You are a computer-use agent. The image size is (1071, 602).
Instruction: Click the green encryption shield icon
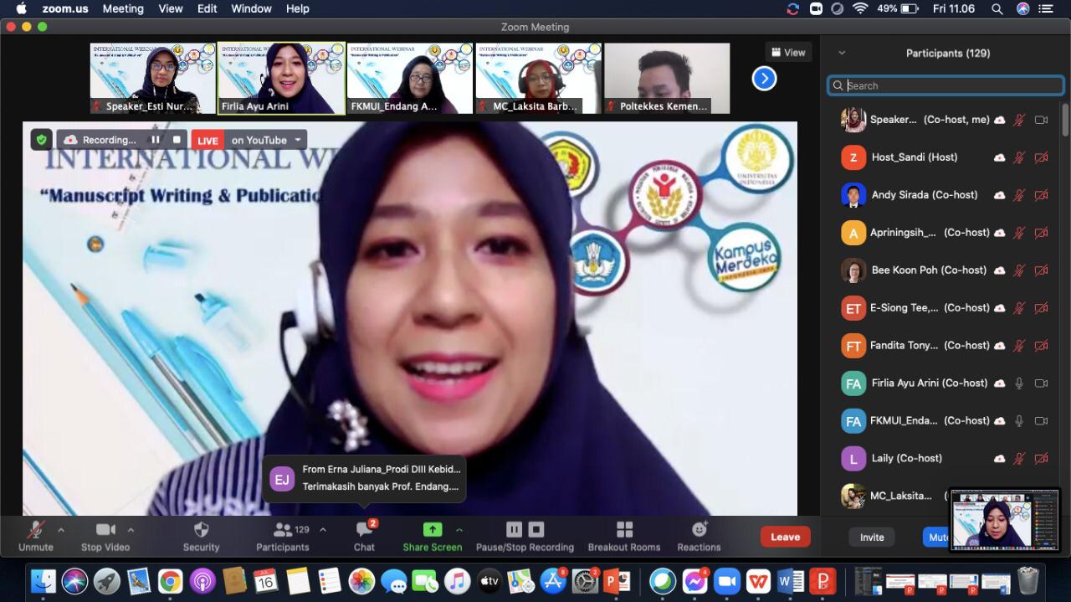coord(42,140)
